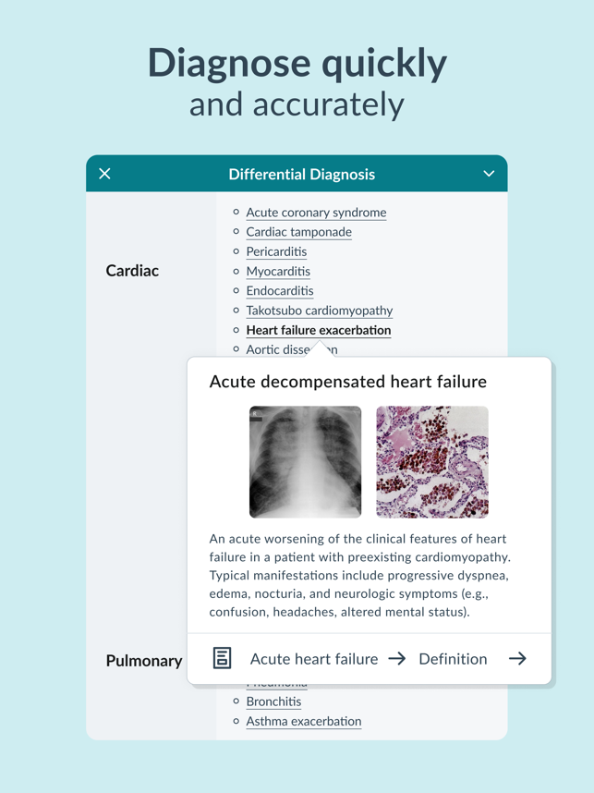View the chest X-ray thumbnail
This screenshot has width=594, height=793.
point(305,462)
